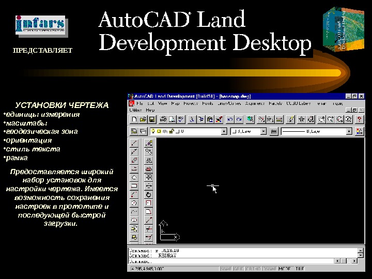372x279 pixels.
Task: Run the spell check icon
Action: pos(181,119)
